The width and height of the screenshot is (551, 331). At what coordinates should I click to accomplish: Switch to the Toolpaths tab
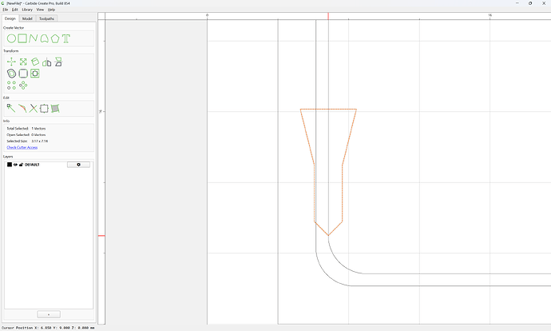coord(47,18)
